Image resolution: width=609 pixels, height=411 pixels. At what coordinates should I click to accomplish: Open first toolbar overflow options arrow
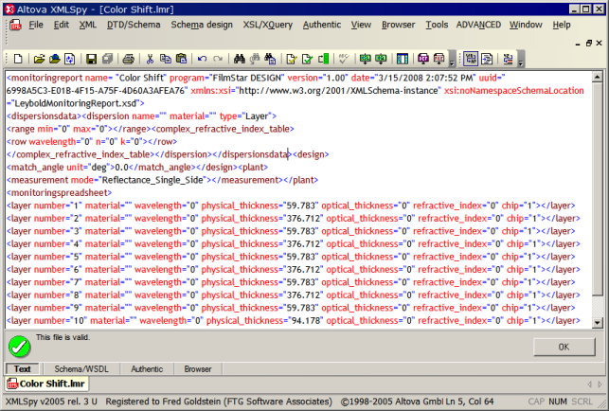coord(452,60)
